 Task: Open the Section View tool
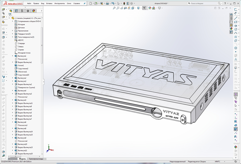125,8
